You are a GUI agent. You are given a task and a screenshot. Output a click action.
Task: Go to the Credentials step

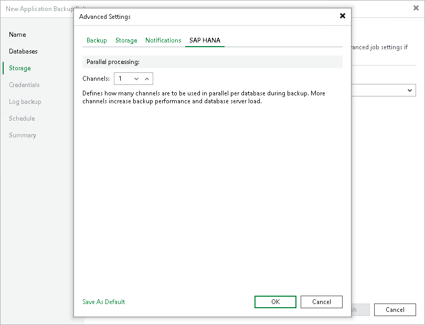tap(24, 85)
